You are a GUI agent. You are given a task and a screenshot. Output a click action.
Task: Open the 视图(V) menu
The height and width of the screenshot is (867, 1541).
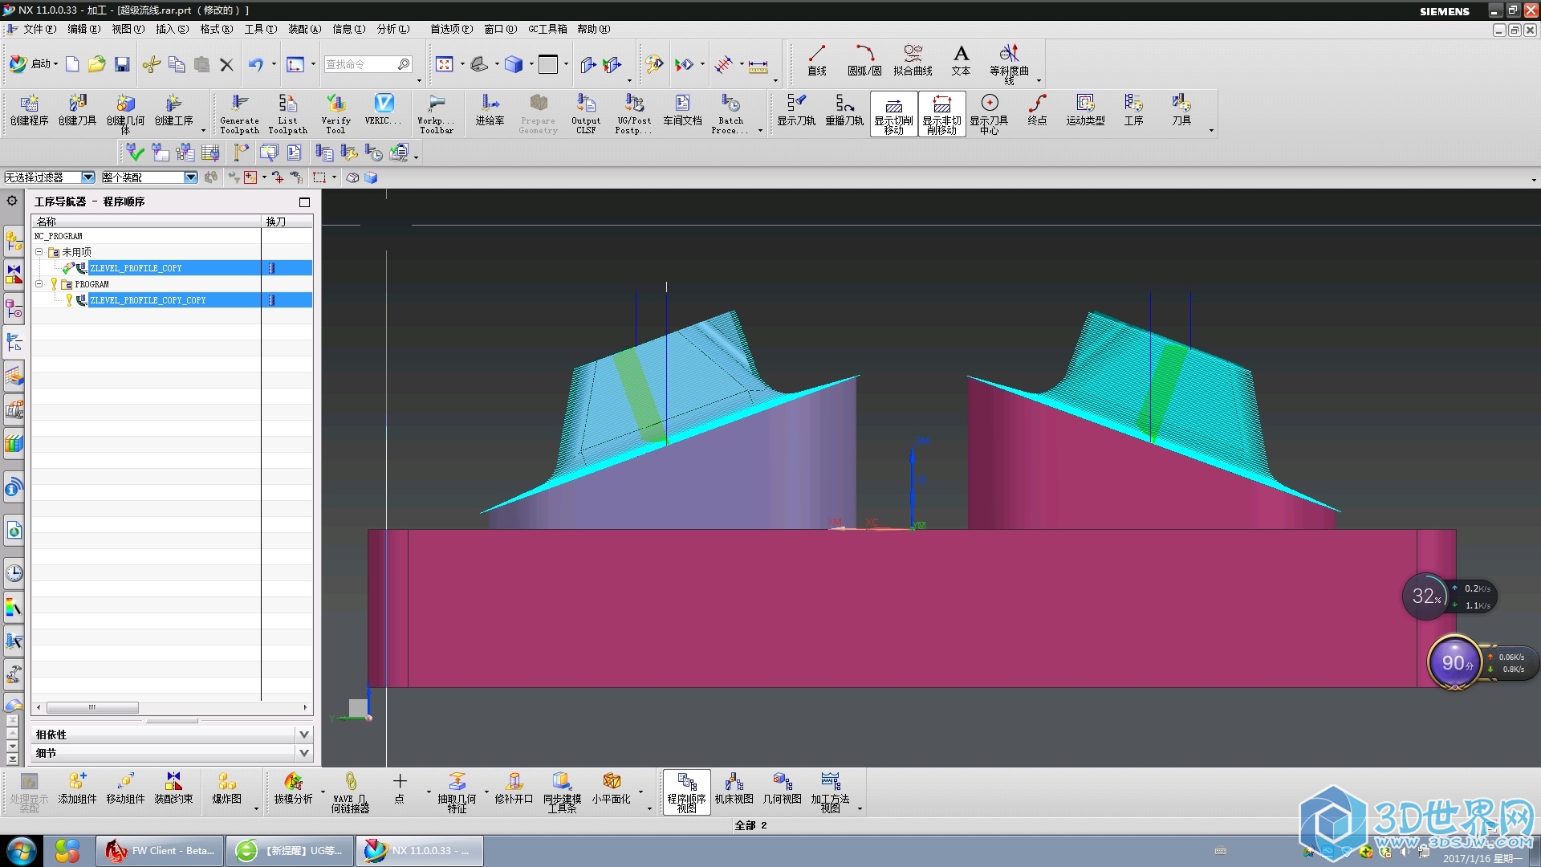(128, 29)
